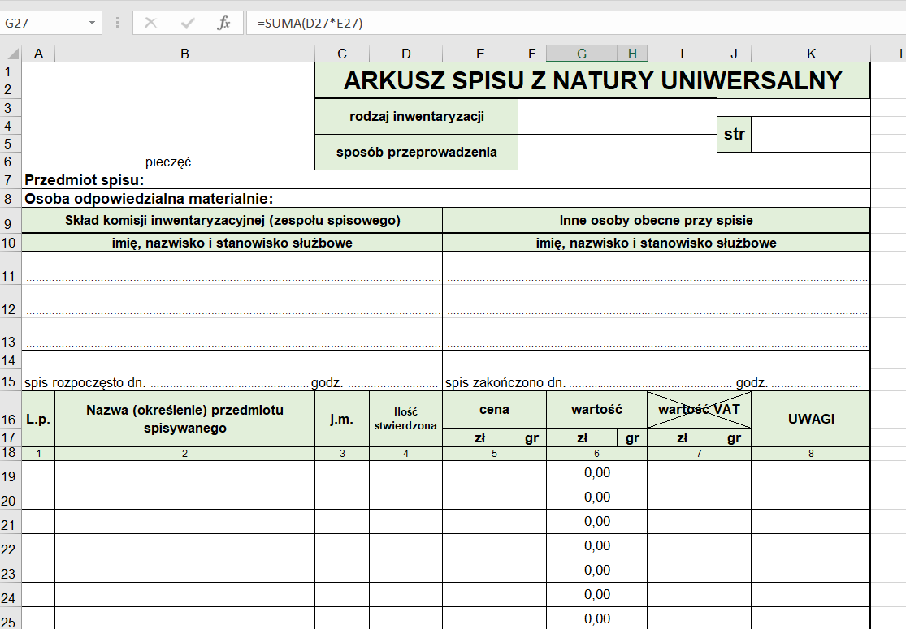The width and height of the screenshot is (906, 629).
Task: Click 'spis zakończono dn.' text
Action: [x=505, y=382]
